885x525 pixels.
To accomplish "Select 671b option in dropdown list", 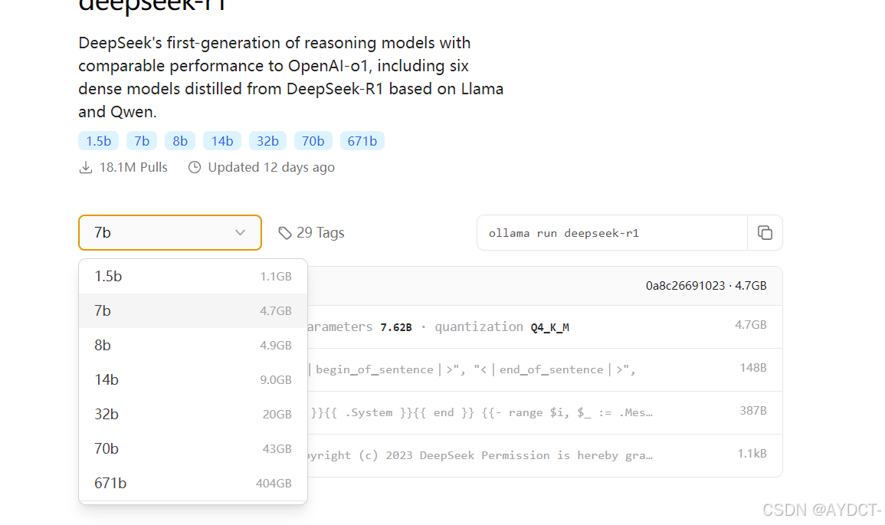I will click(x=193, y=483).
